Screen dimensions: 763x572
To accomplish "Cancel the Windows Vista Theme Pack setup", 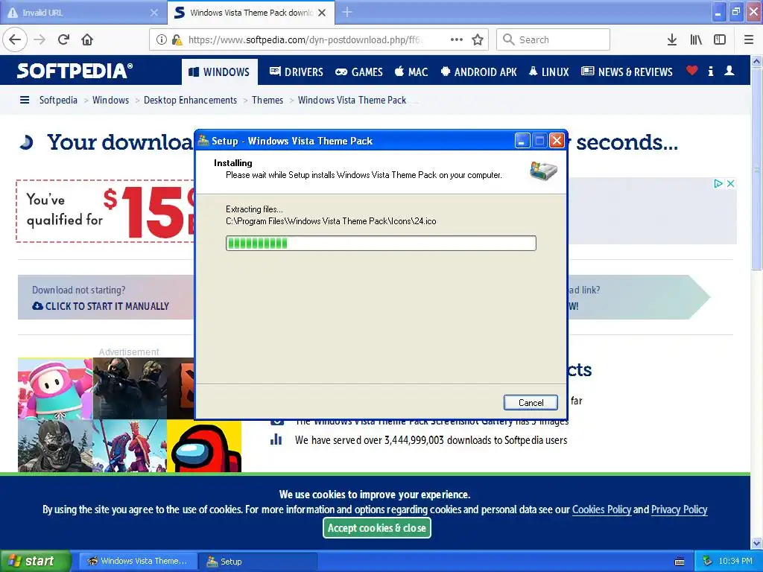I will pyautogui.click(x=531, y=403).
